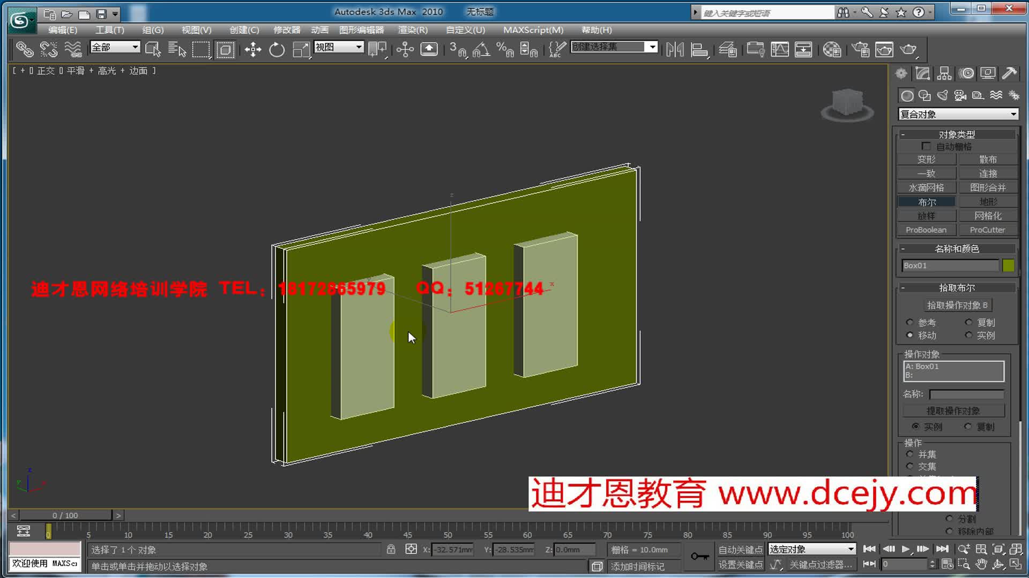Activate the Rotate tool

pos(277,50)
